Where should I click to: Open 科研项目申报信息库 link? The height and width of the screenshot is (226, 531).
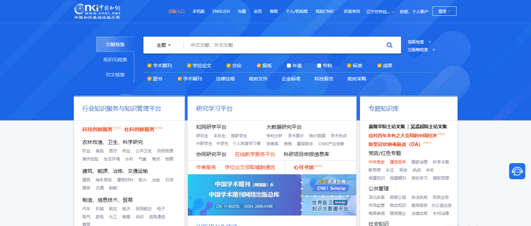pos(306,154)
